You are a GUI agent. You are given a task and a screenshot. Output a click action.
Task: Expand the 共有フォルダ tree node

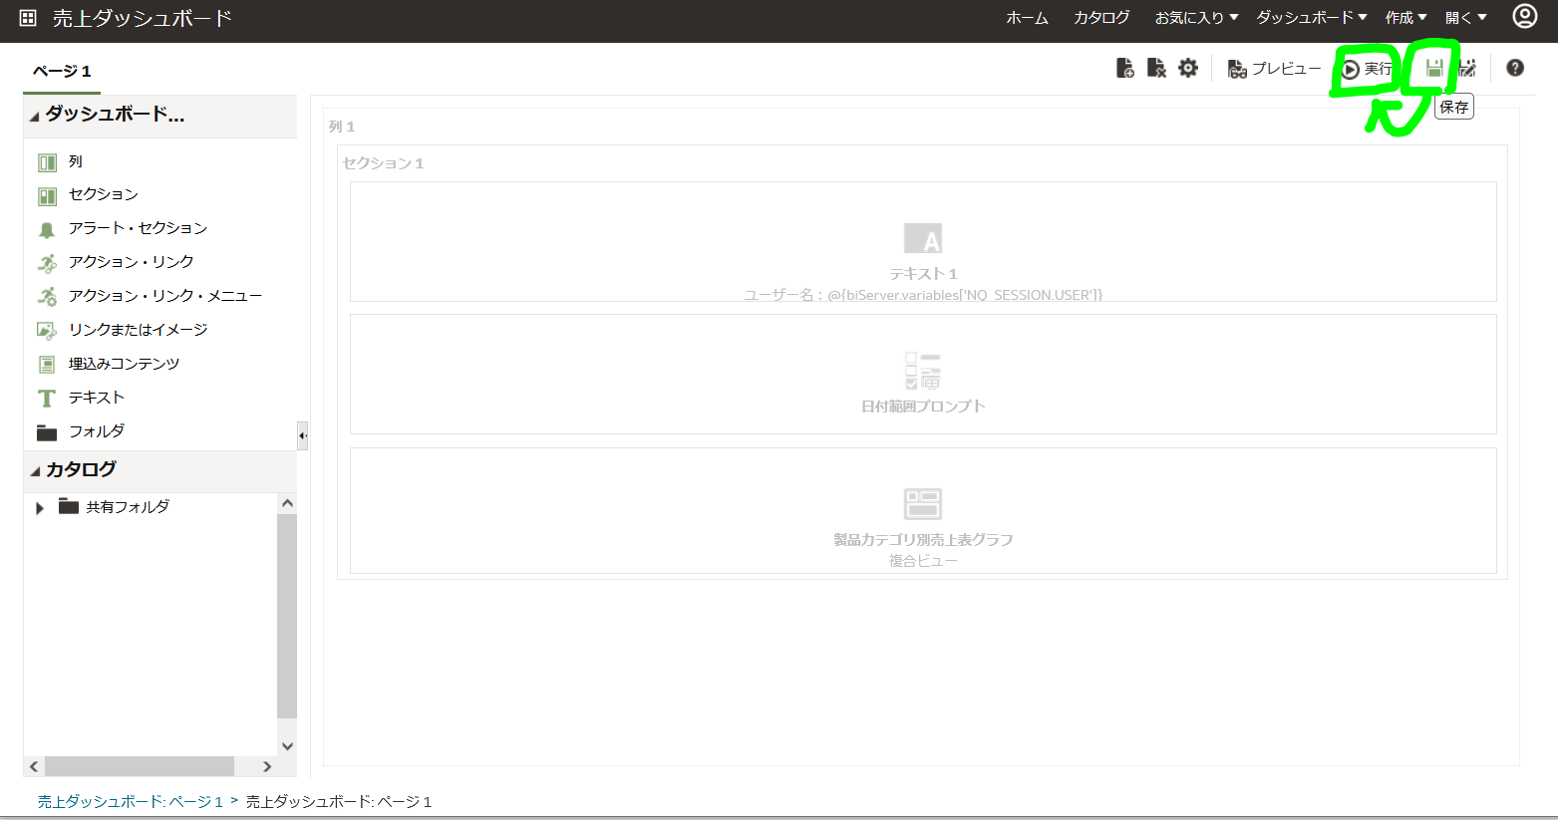[40, 508]
